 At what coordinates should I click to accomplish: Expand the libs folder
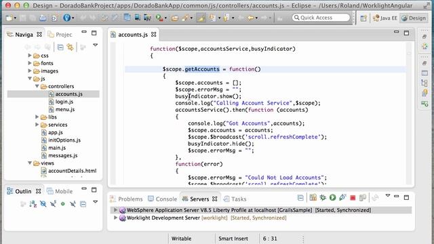[x=37, y=117]
